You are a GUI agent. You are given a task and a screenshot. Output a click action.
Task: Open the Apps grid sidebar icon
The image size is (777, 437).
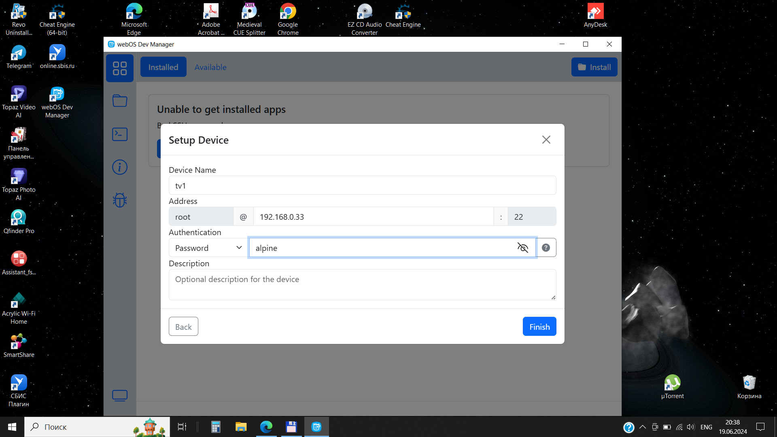120,68
